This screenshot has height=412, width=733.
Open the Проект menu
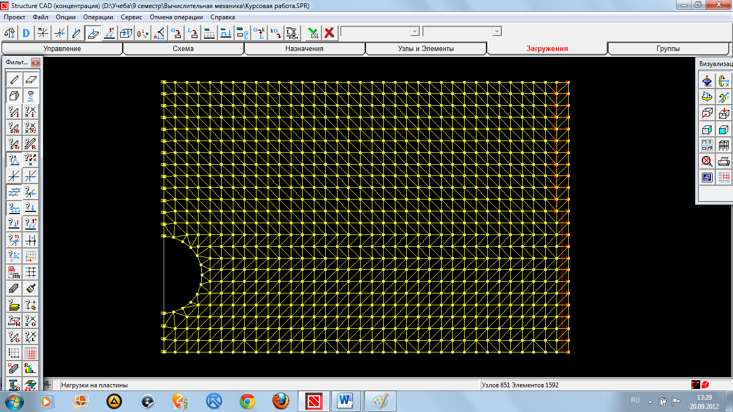14,17
